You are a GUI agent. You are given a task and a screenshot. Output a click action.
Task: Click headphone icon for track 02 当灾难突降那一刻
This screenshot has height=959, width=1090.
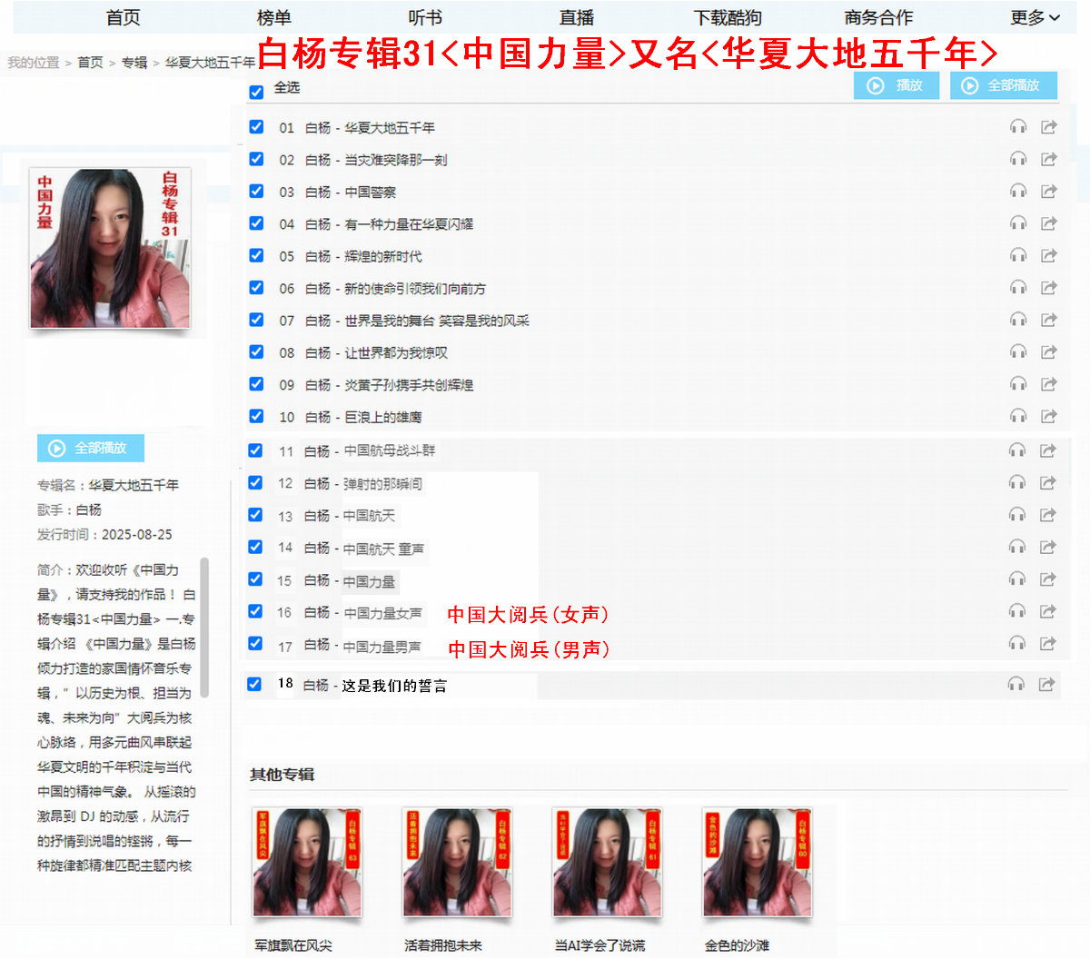tap(1018, 159)
